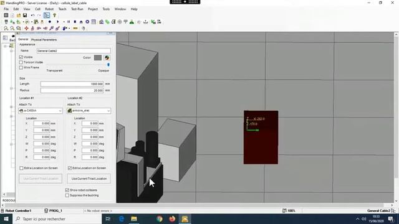Image resolution: width=399 pixels, height=224 pixels.
Task: Open Chrome from taskbar
Action: point(160,219)
